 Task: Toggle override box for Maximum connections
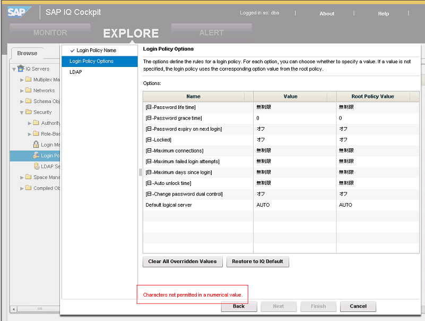tap(149, 150)
